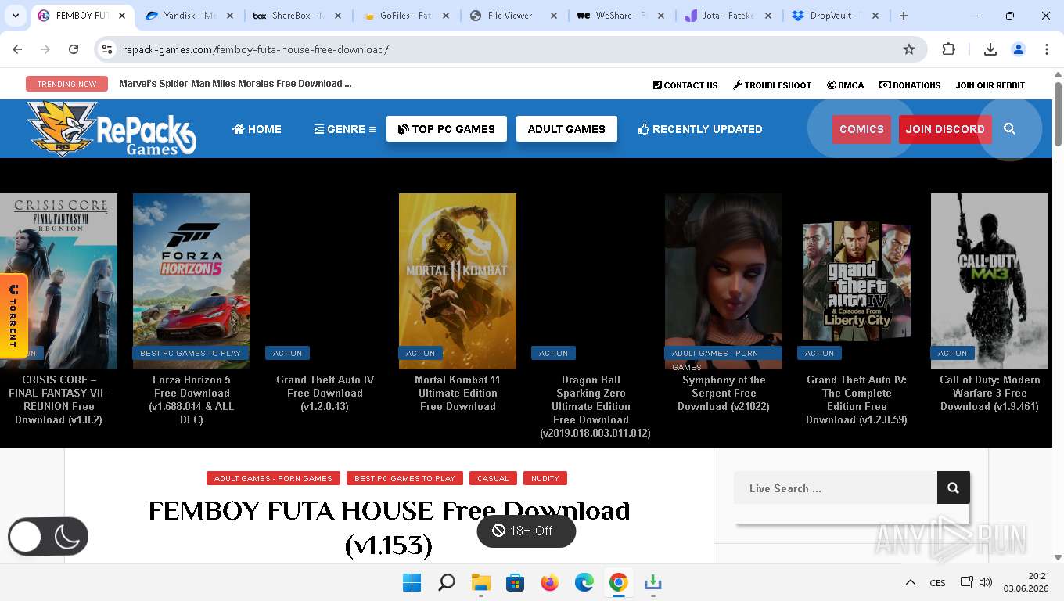Screen dimensions: 1064x601
Task: Open the DMCA link
Action: pyautogui.click(x=846, y=85)
